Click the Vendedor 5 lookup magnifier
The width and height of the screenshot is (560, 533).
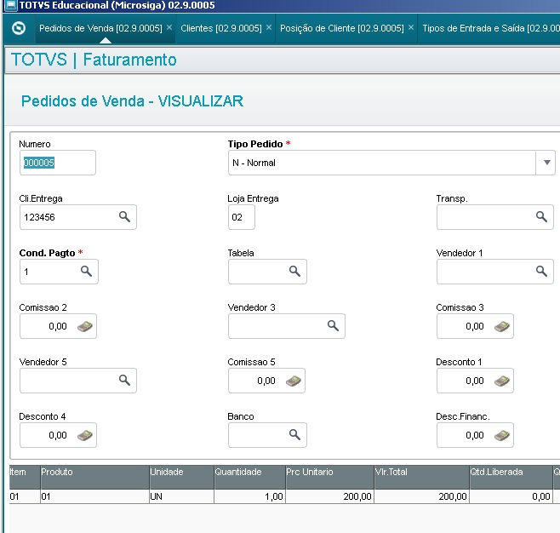coord(124,380)
